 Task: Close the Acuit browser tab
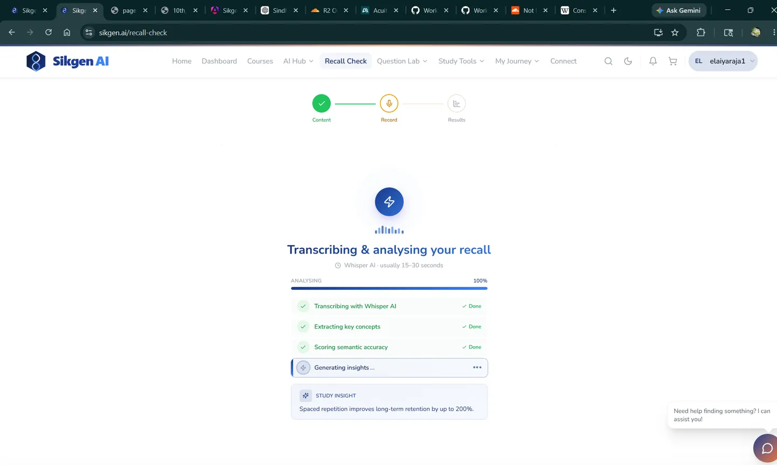coord(396,10)
